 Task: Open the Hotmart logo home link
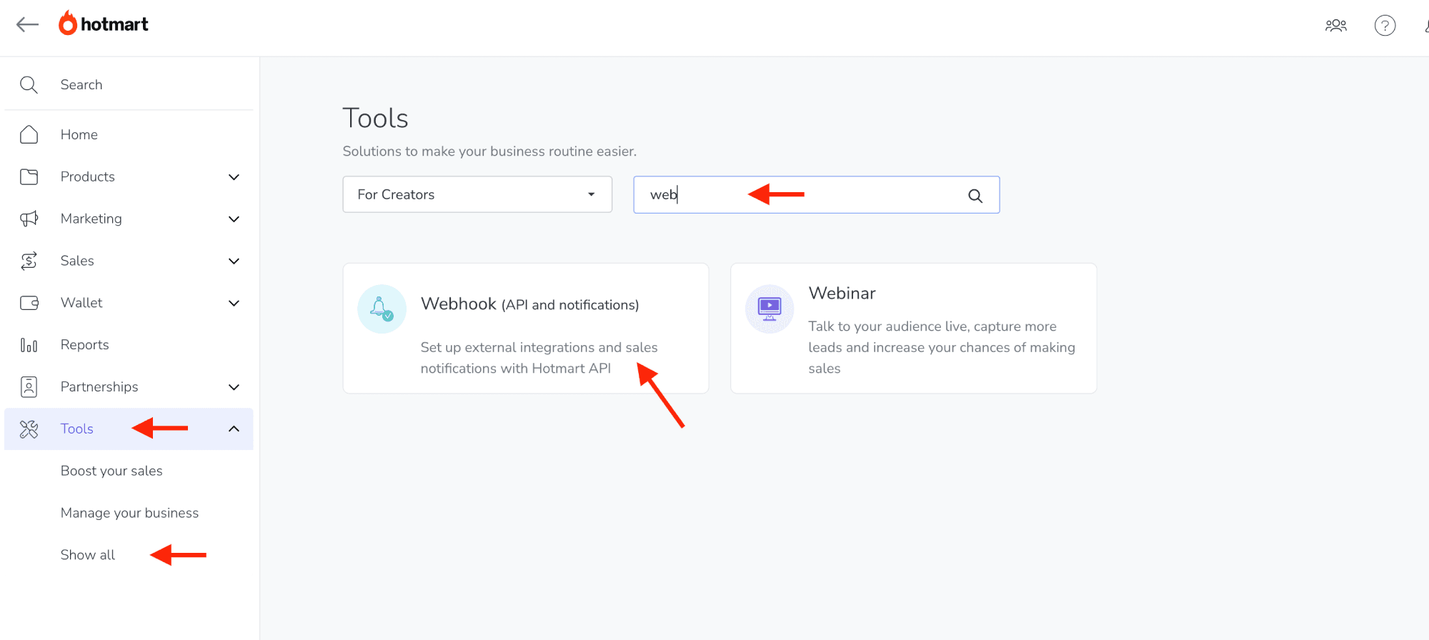click(x=104, y=24)
